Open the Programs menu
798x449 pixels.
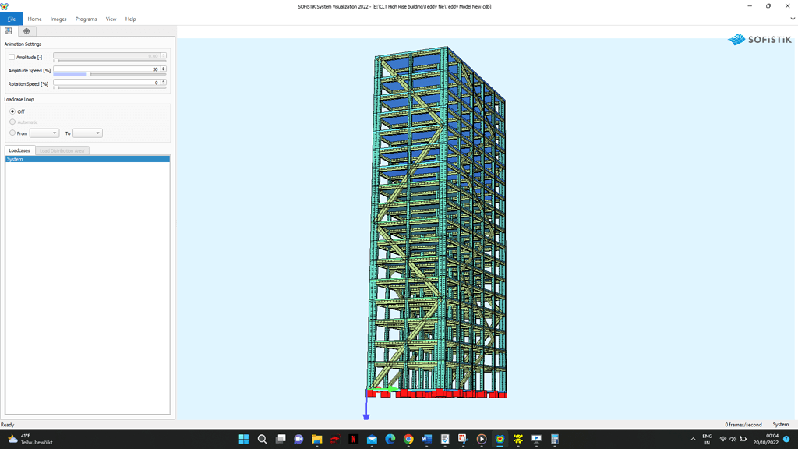click(86, 19)
